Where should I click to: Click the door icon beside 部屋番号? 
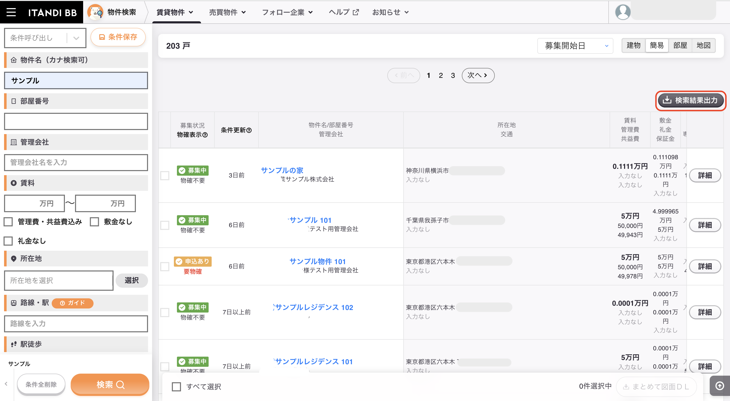pos(13,101)
